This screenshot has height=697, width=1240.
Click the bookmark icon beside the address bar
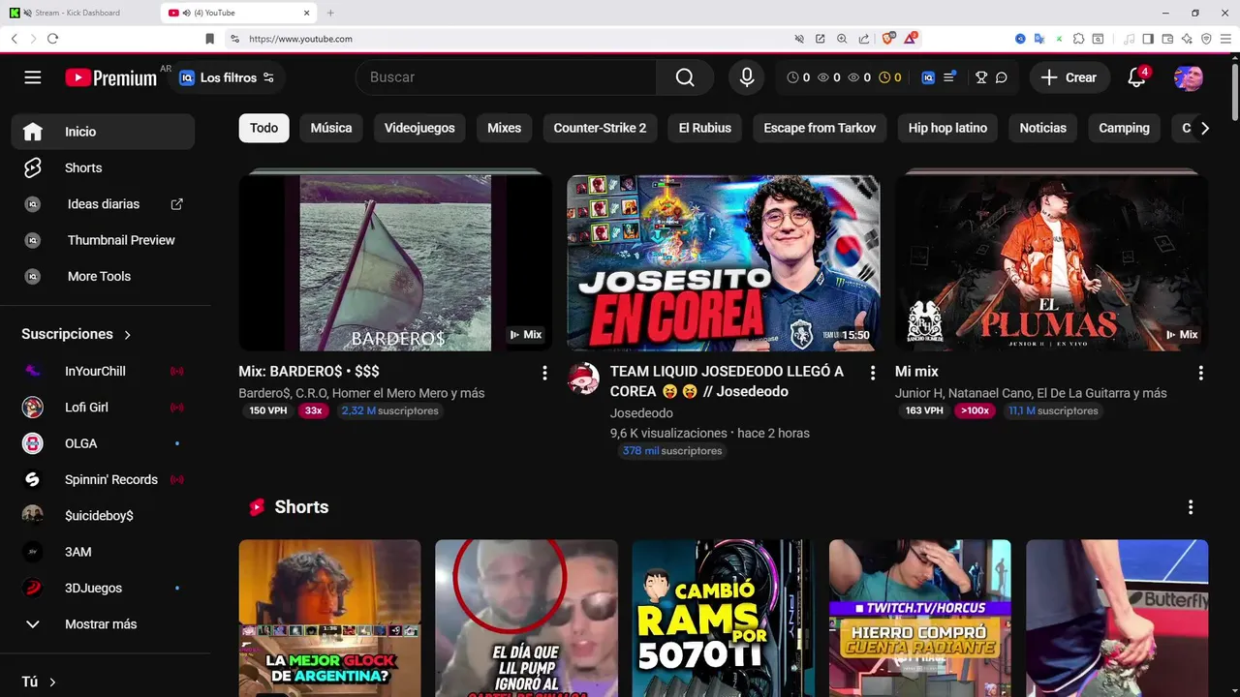coord(209,39)
